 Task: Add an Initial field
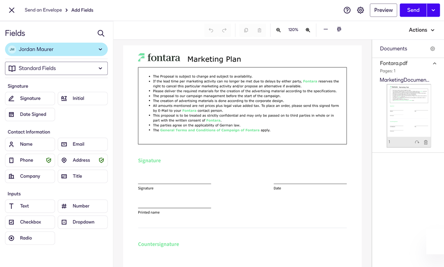[82, 98]
